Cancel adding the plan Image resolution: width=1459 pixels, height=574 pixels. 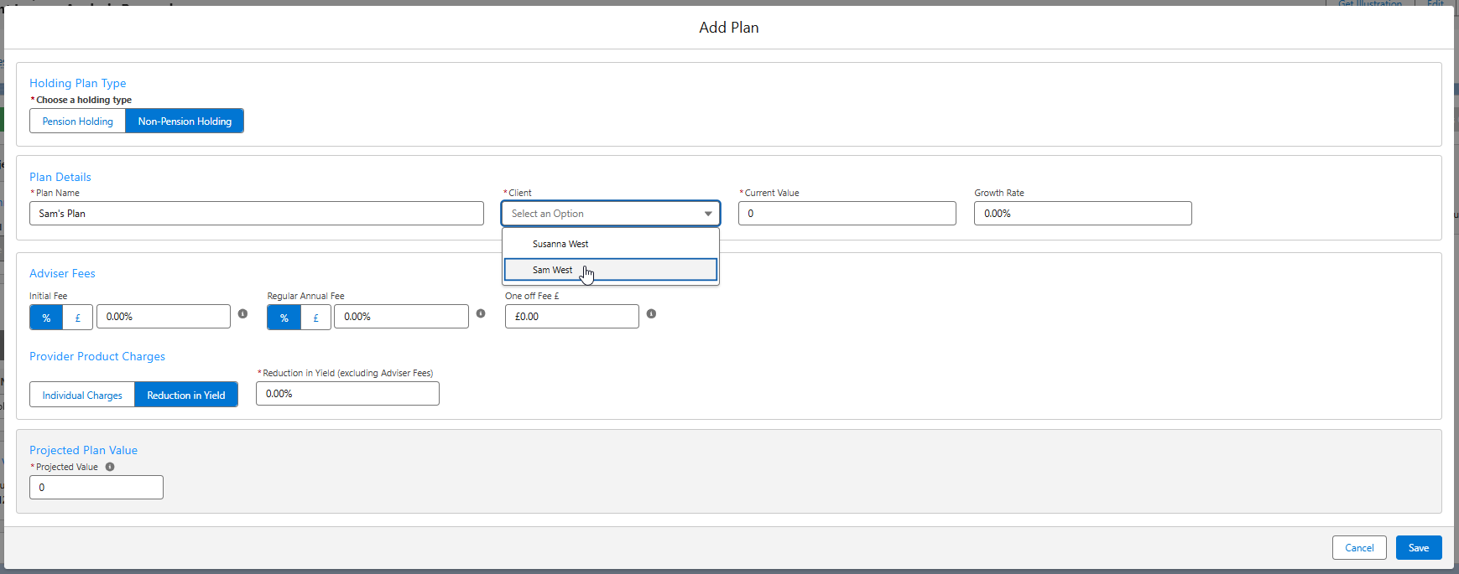point(1359,548)
